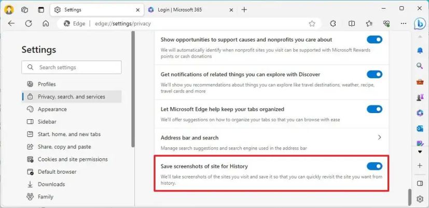Open sidebar Search magnifier icon
429x208 pixels.
[x=420, y=66]
